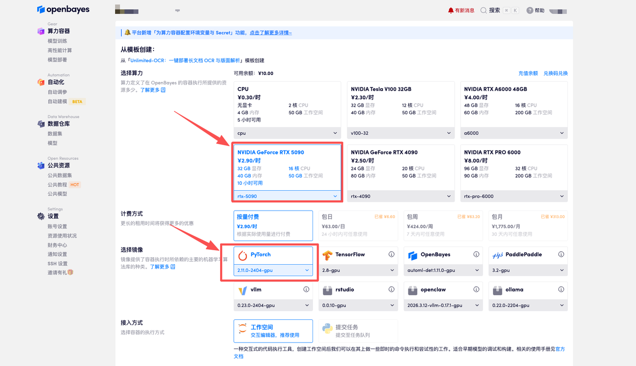Open notifications via the red bell icon
636x366 pixels.
point(451,10)
